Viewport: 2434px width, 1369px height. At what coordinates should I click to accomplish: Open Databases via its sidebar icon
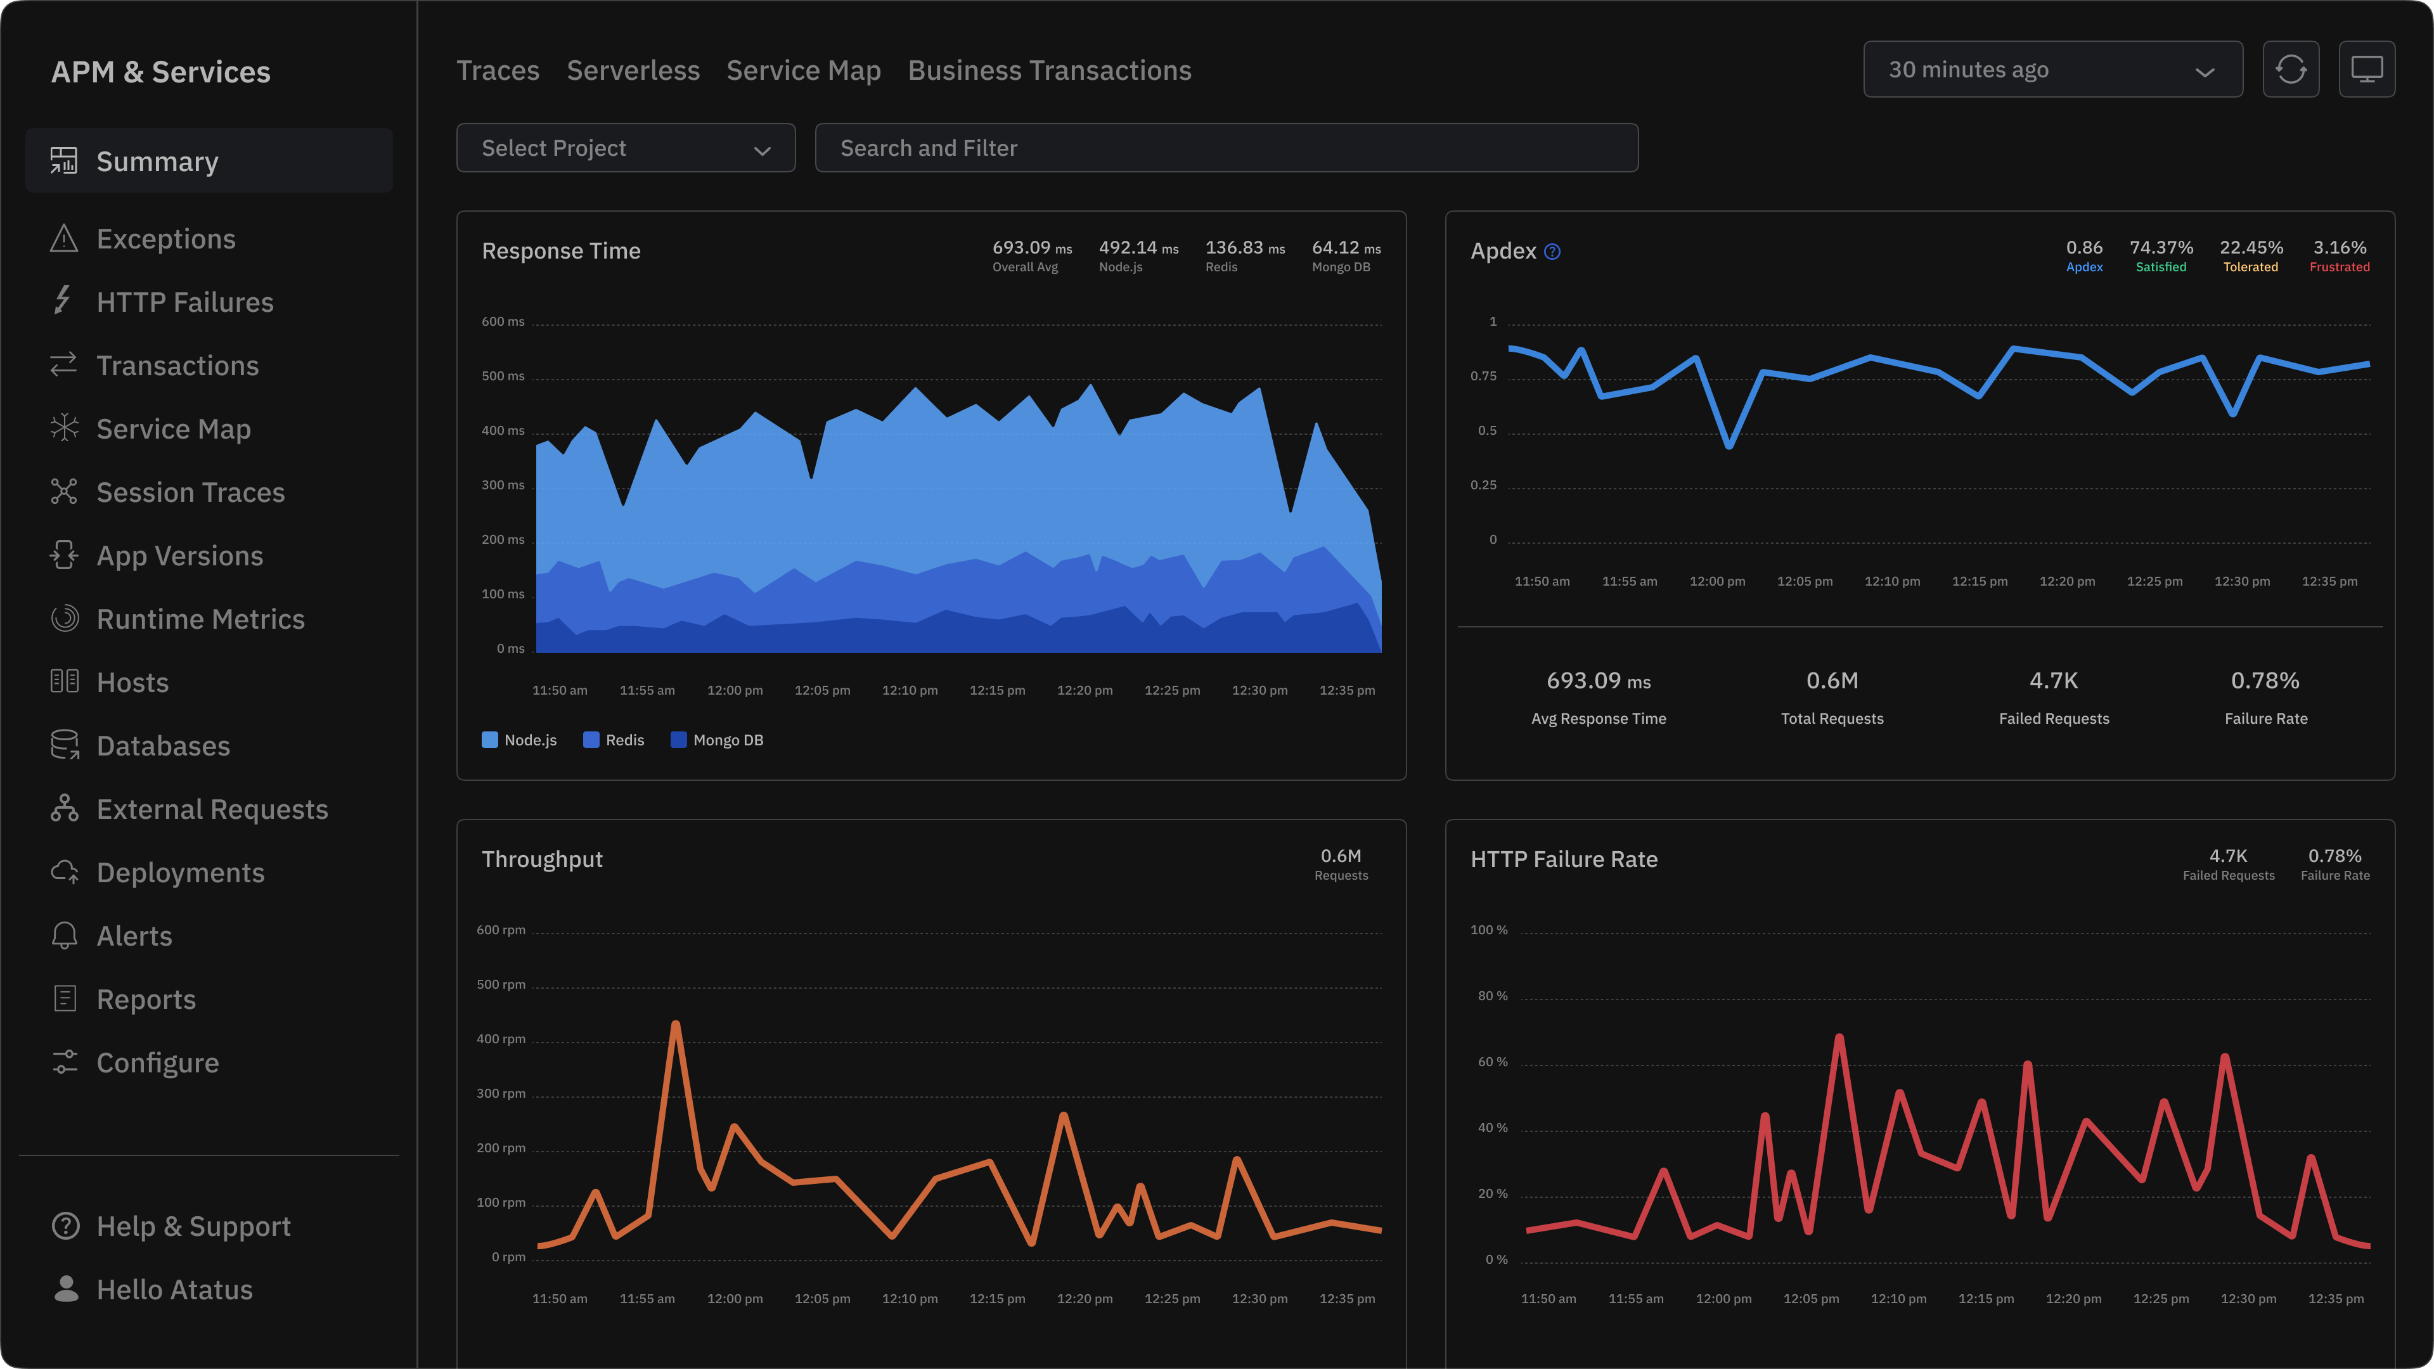63,745
